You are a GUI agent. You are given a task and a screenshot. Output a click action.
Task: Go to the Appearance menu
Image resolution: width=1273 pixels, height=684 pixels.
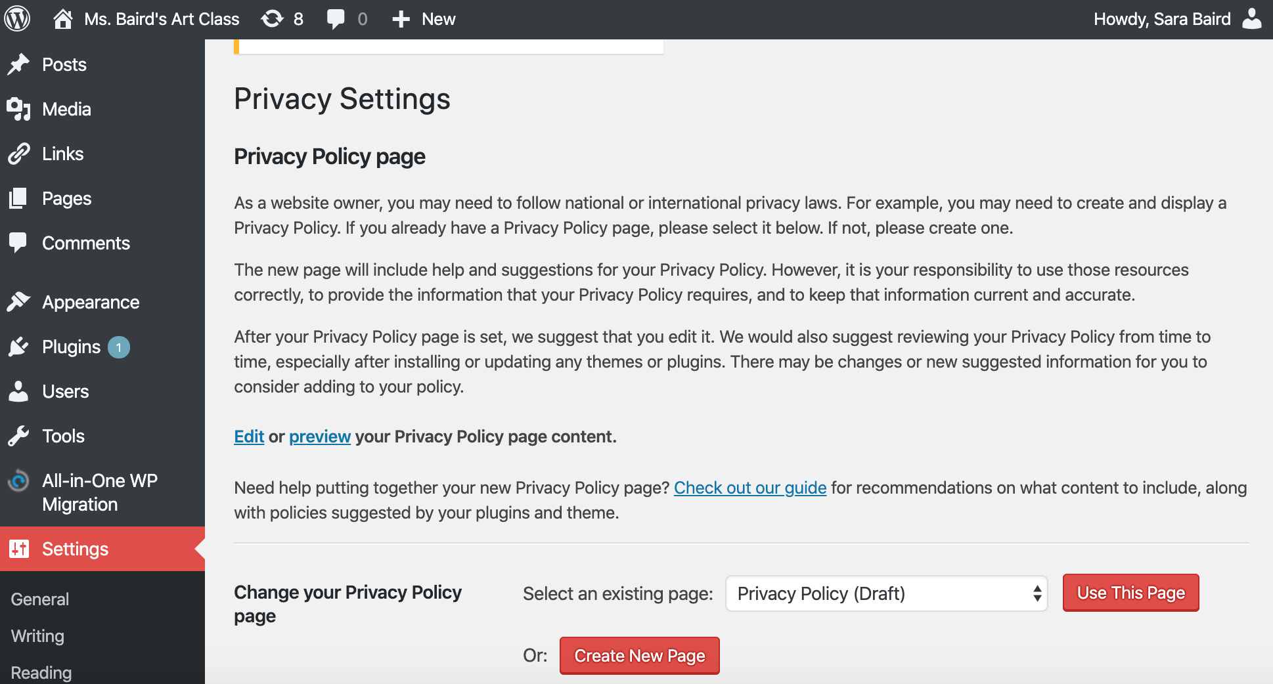click(x=90, y=302)
